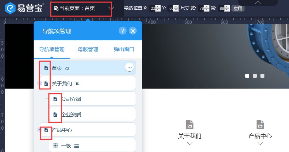Click the page icon of 产品中心 row

(x=46, y=130)
